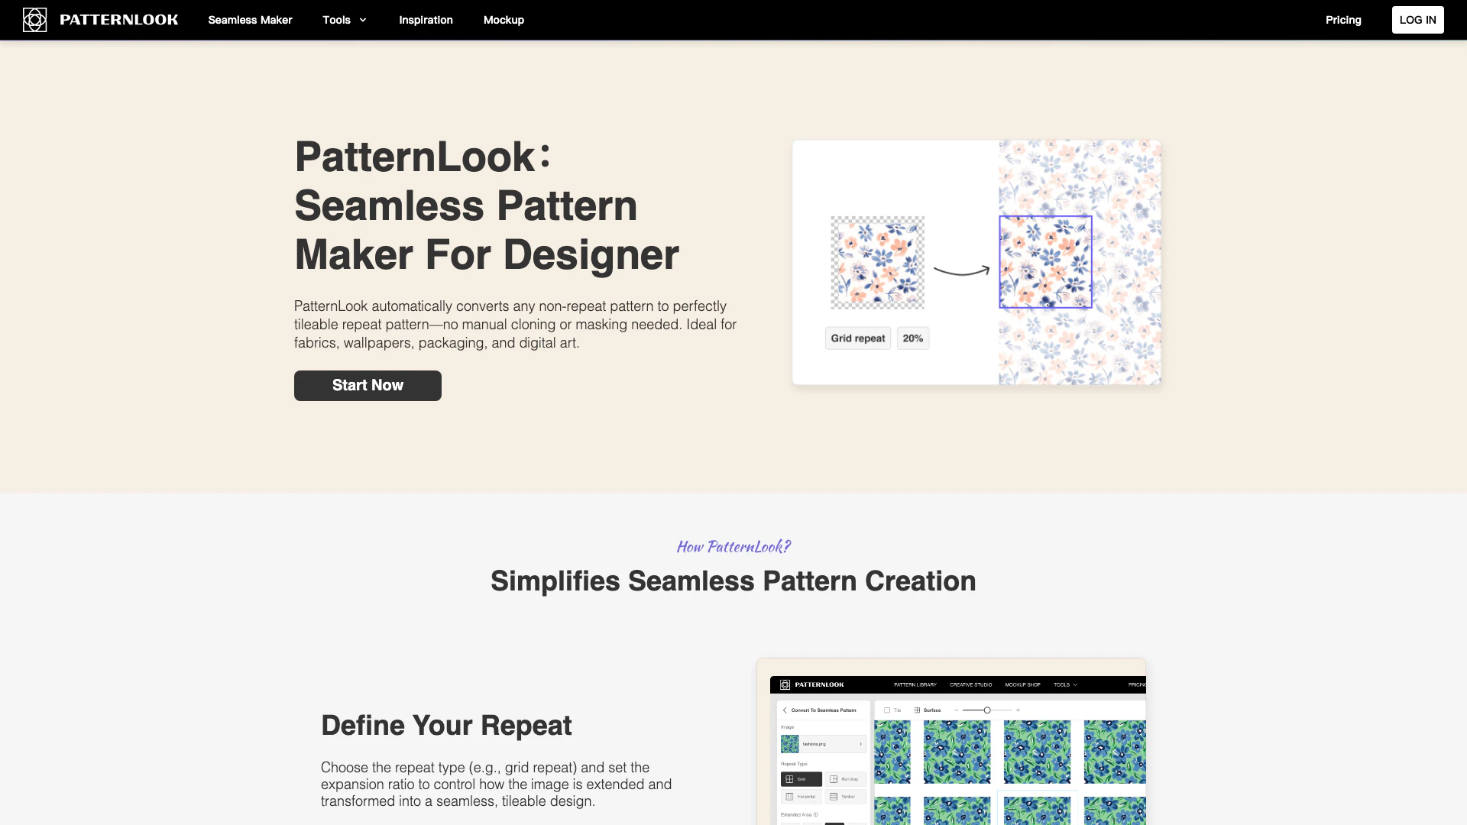Open the Pricing page
This screenshot has height=825, width=1467.
pos(1343,20)
